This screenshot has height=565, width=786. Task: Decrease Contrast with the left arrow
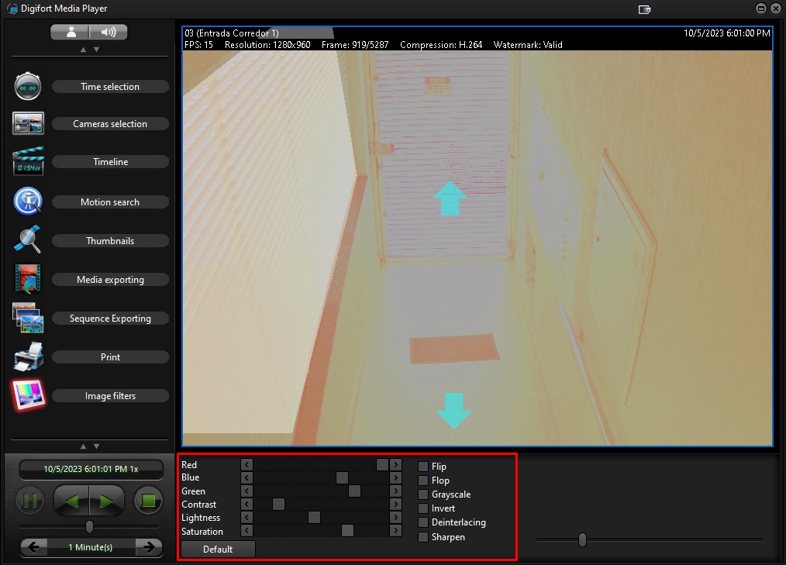click(246, 504)
